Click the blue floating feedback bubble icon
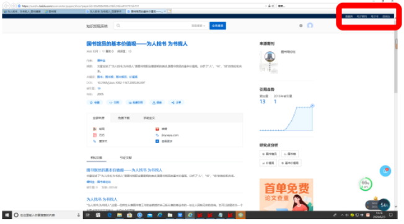The height and width of the screenshot is (224, 404). [385, 171]
